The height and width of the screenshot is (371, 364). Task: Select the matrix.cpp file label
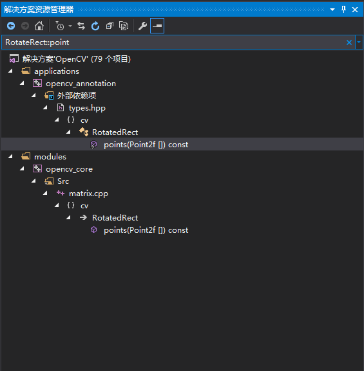point(88,194)
